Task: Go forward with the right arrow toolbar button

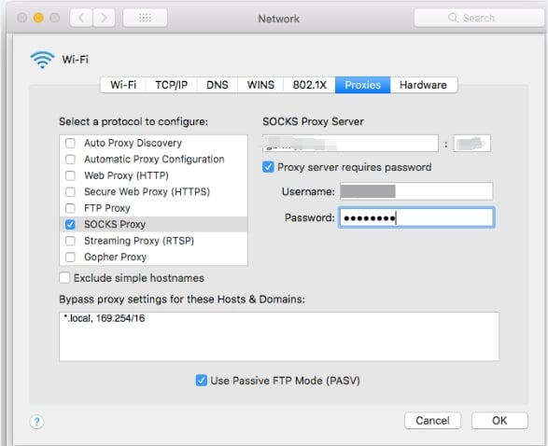Action: click(x=104, y=18)
